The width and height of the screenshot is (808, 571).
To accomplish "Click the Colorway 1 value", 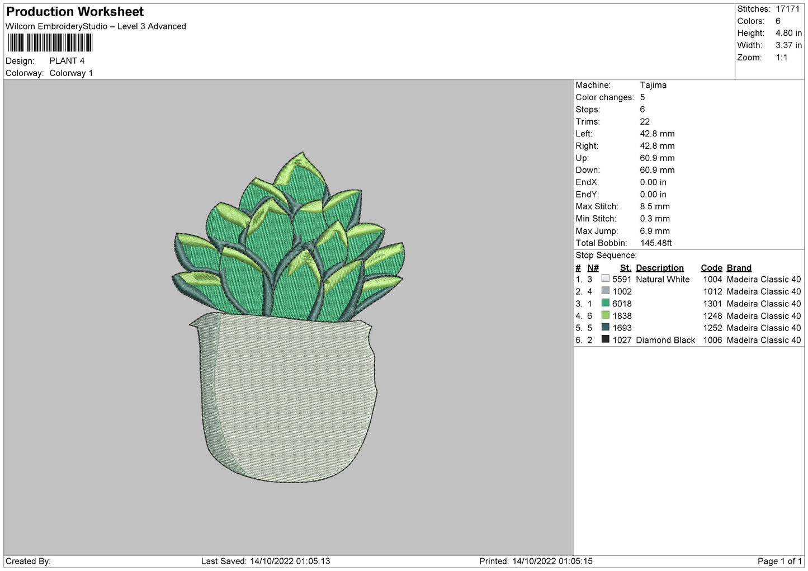I will (x=71, y=73).
